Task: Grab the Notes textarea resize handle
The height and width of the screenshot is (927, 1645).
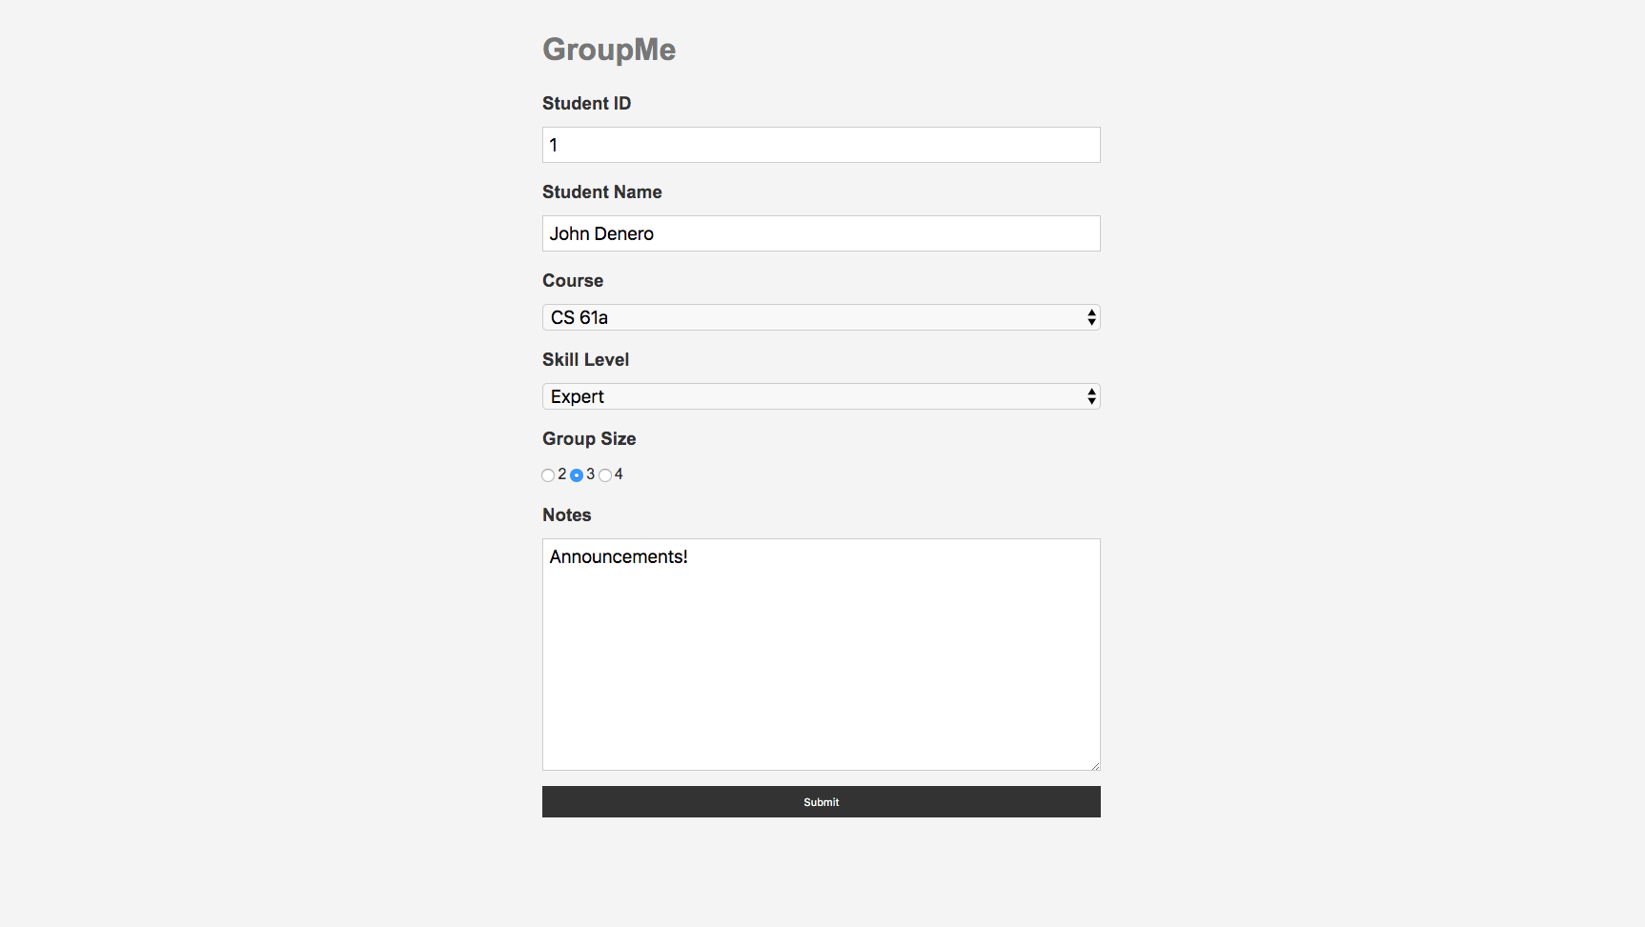Action: click(x=1094, y=764)
